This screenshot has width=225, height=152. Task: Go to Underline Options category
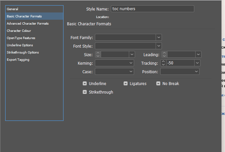click(x=20, y=45)
